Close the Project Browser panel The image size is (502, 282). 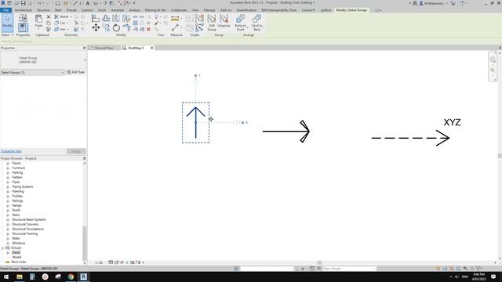tap(85, 158)
